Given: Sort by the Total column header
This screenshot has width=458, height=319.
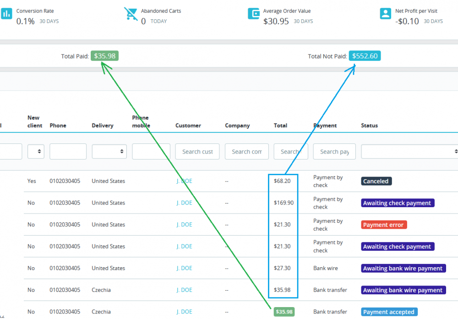Looking at the screenshot, I should (280, 126).
